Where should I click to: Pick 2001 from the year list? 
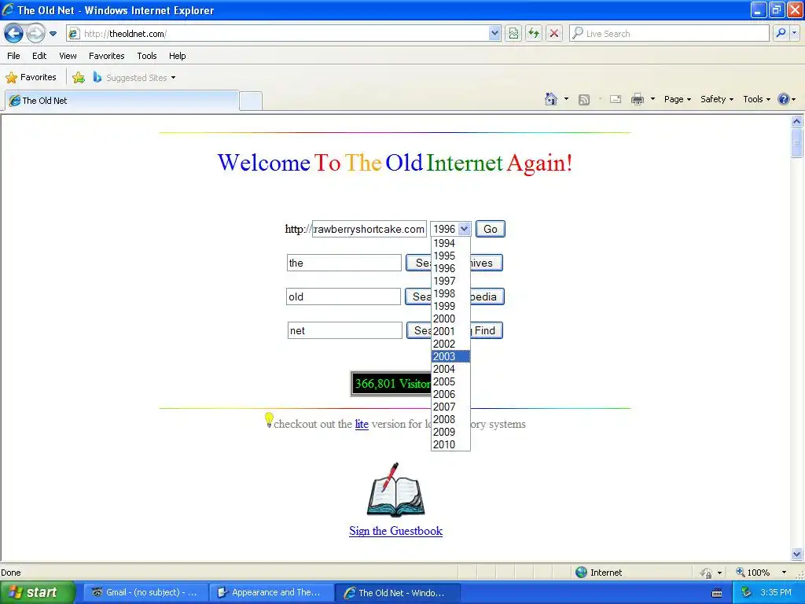[x=450, y=331]
